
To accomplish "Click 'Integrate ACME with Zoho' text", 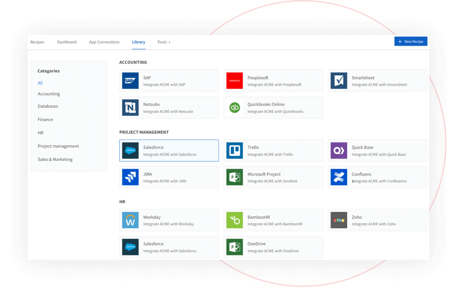I will 374,224.
